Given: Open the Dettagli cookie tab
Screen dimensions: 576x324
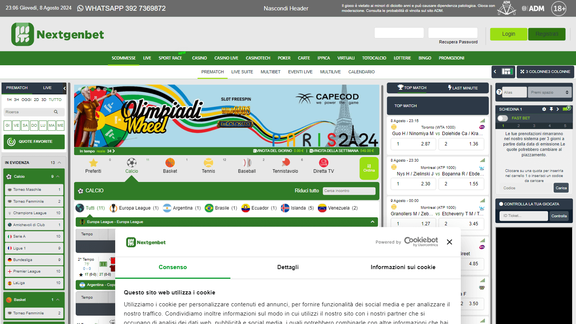Looking at the screenshot, I should 288,267.
